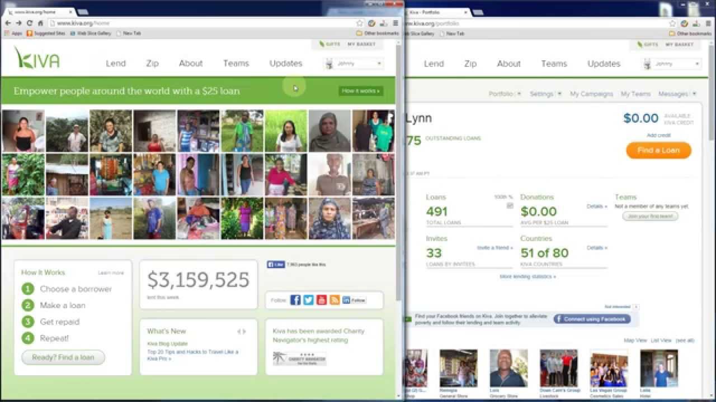Click How it works button on banner
This screenshot has height=402, width=716.
coord(361,90)
